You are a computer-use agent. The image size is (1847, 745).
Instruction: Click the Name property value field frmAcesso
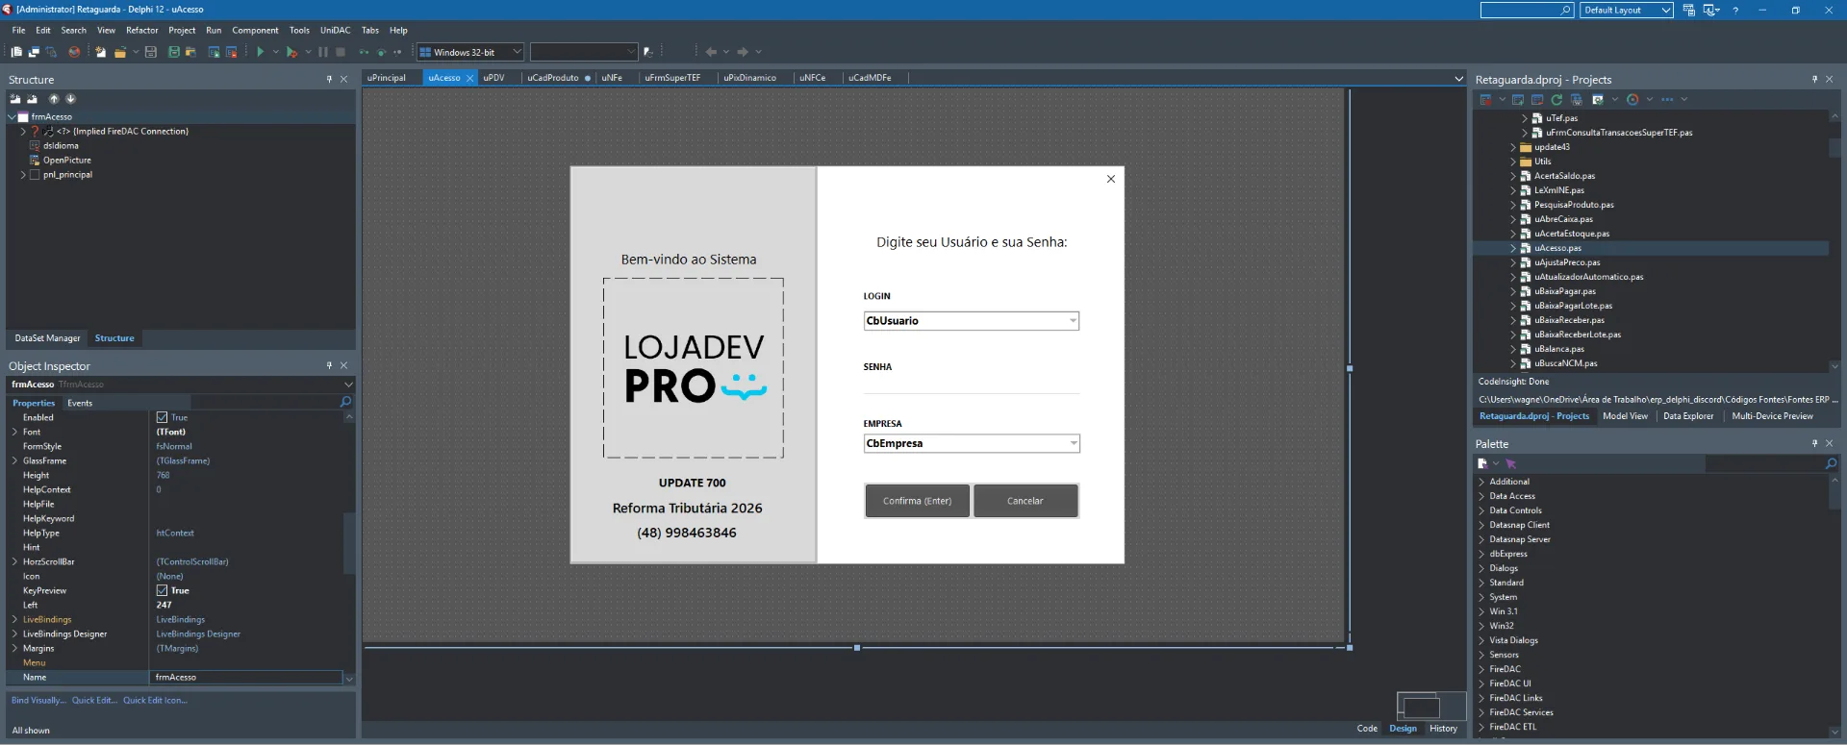247,677
